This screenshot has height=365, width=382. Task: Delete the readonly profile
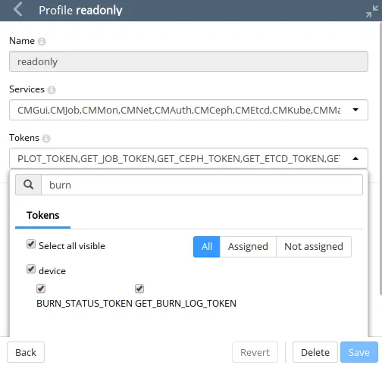coord(315,352)
